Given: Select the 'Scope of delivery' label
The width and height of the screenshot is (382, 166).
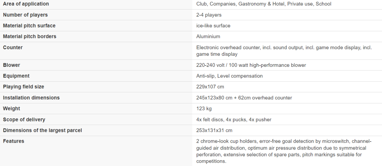Looking at the screenshot, I should pos(24,119).
